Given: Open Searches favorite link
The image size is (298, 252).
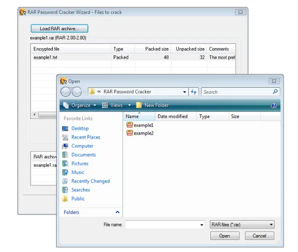Looking at the screenshot, I should point(80,190).
